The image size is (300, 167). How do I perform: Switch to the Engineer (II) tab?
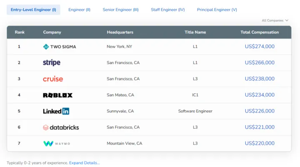[x=79, y=10]
